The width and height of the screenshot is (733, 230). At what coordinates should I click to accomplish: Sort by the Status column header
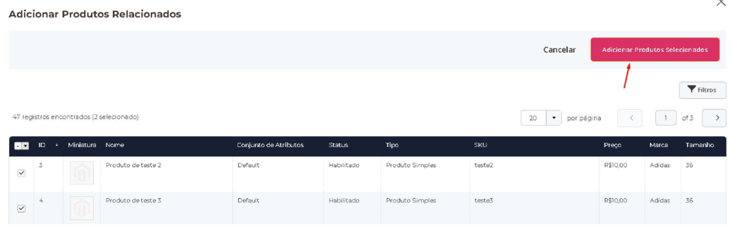pyautogui.click(x=338, y=145)
